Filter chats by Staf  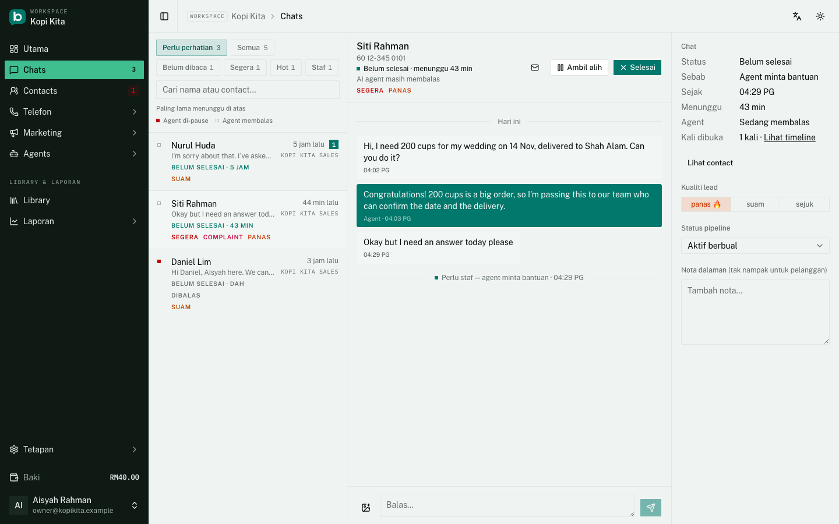pos(322,68)
